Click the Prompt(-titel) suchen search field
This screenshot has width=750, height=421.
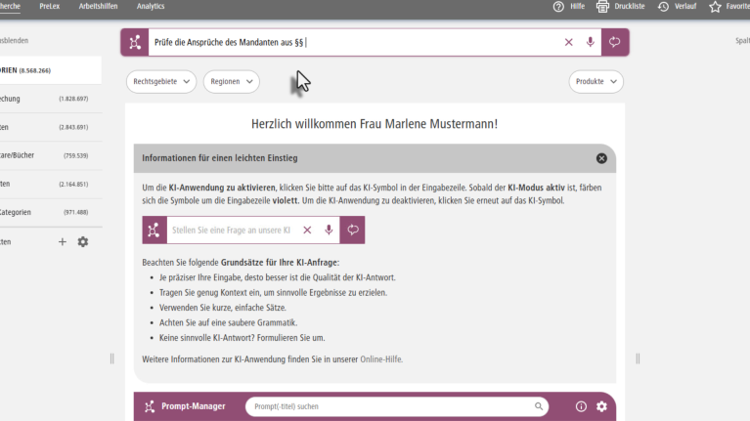(391, 406)
